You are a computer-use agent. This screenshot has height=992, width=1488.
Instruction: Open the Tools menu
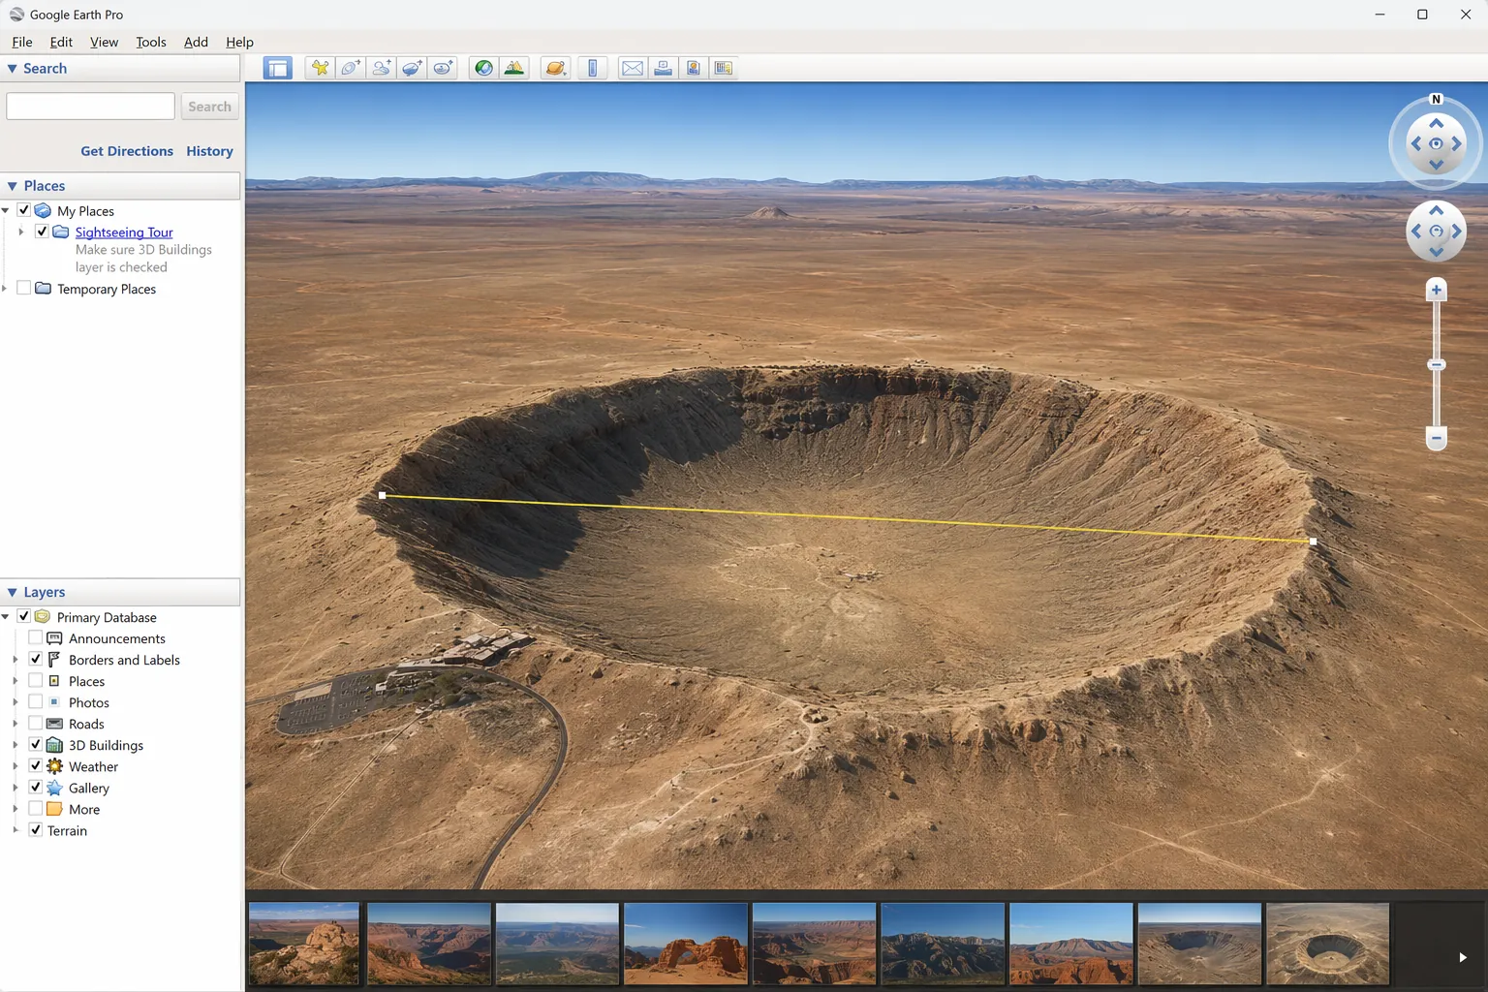[150, 42]
